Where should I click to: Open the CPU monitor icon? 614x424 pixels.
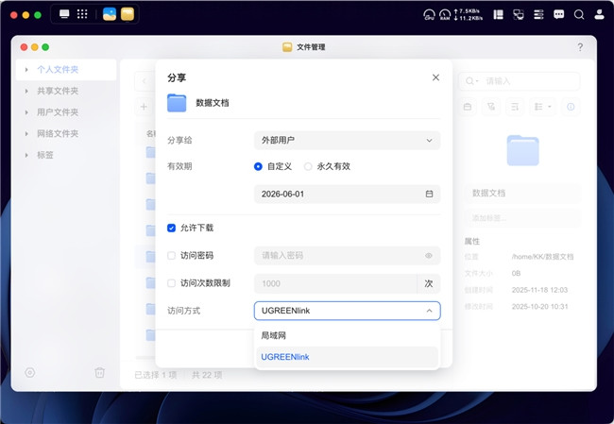429,15
